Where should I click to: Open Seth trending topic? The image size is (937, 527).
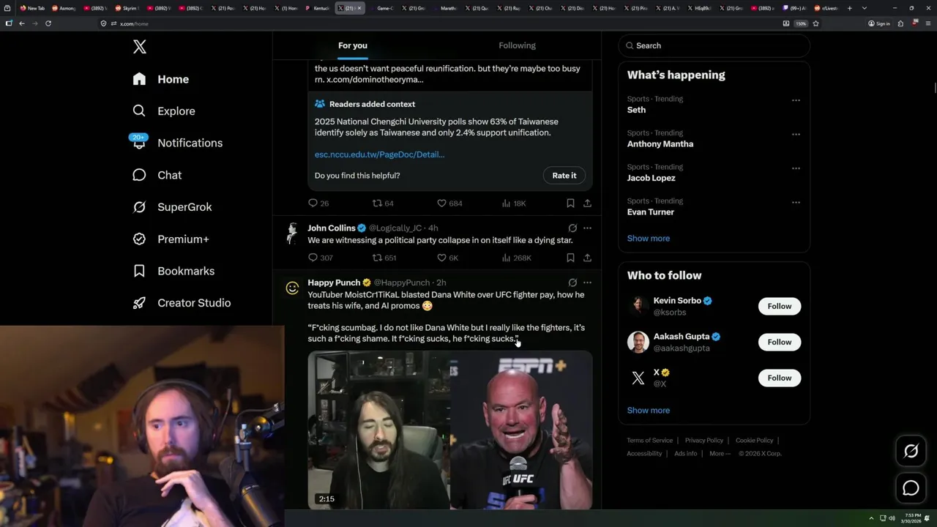tap(636, 110)
